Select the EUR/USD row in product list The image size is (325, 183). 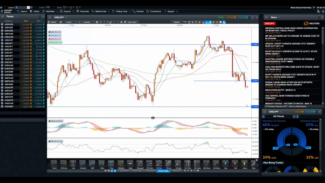click(x=22, y=31)
